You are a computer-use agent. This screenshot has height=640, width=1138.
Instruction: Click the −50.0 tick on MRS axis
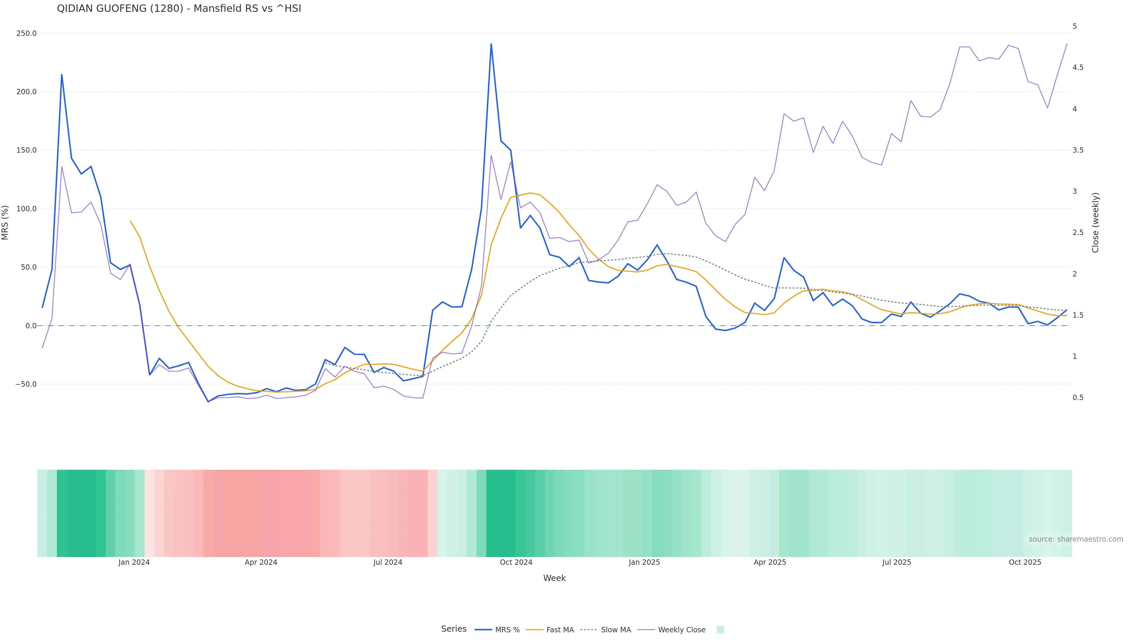tap(25, 384)
